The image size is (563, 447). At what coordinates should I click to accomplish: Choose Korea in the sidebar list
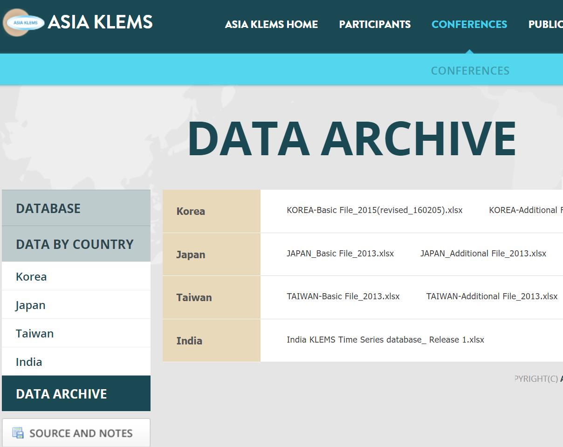(31, 276)
